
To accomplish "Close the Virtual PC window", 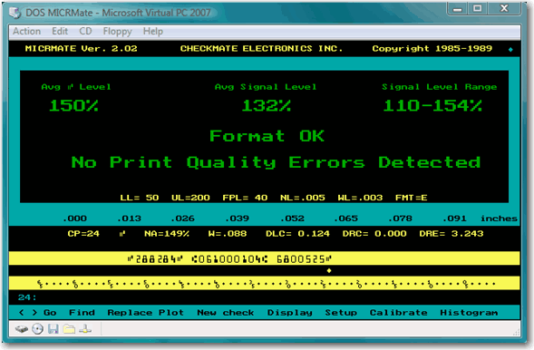I will (504, 8).
